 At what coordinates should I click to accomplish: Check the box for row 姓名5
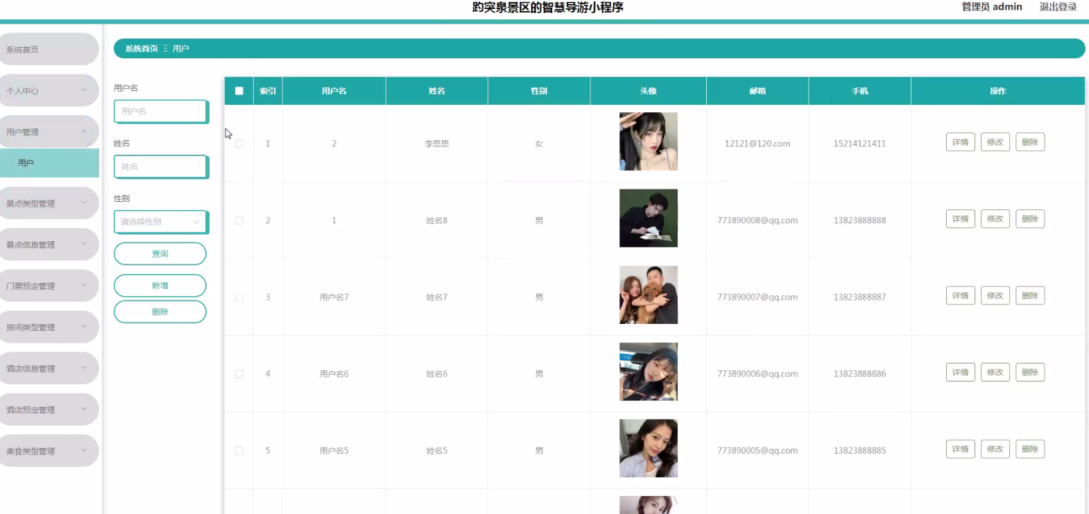(239, 450)
